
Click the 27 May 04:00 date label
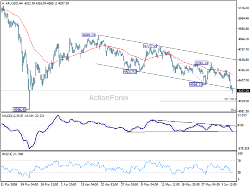(210, 184)
